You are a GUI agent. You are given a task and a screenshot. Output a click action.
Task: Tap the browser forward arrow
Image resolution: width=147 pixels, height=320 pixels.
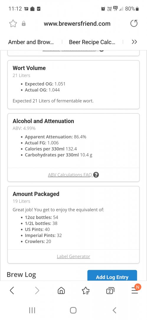coord(37,290)
